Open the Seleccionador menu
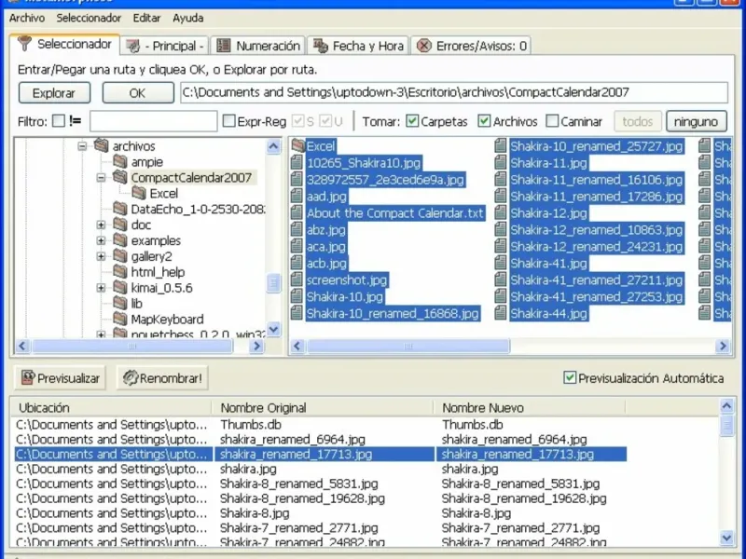Screen dimensions: 746x559 coord(89,18)
